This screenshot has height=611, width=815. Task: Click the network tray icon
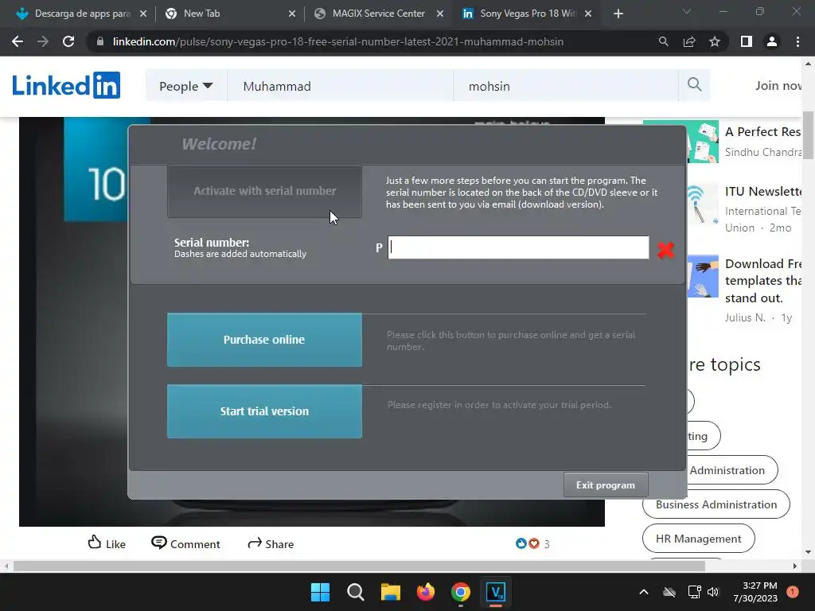[694, 592]
